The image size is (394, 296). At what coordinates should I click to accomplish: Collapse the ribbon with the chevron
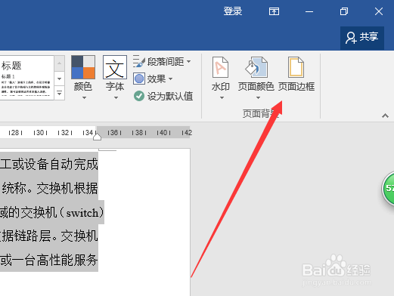coord(385,116)
